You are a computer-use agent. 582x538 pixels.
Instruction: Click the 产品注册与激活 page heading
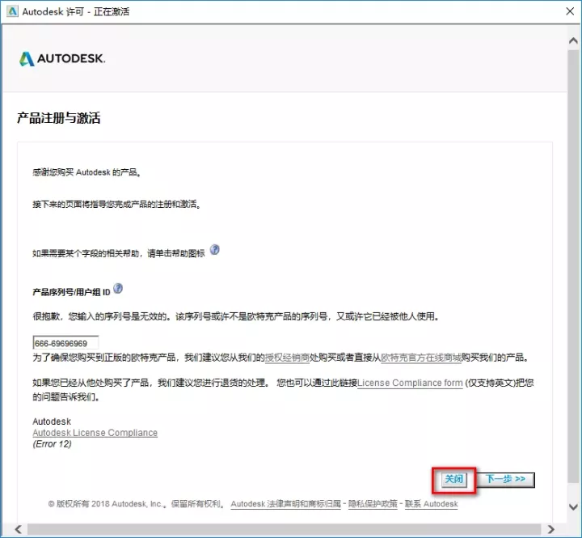click(58, 118)
